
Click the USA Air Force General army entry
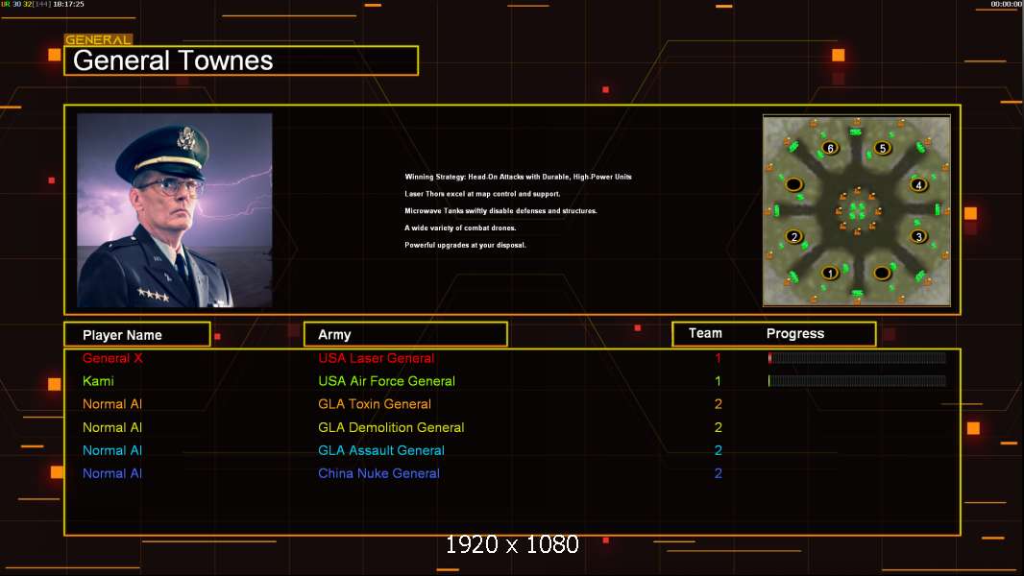(386, 381)
